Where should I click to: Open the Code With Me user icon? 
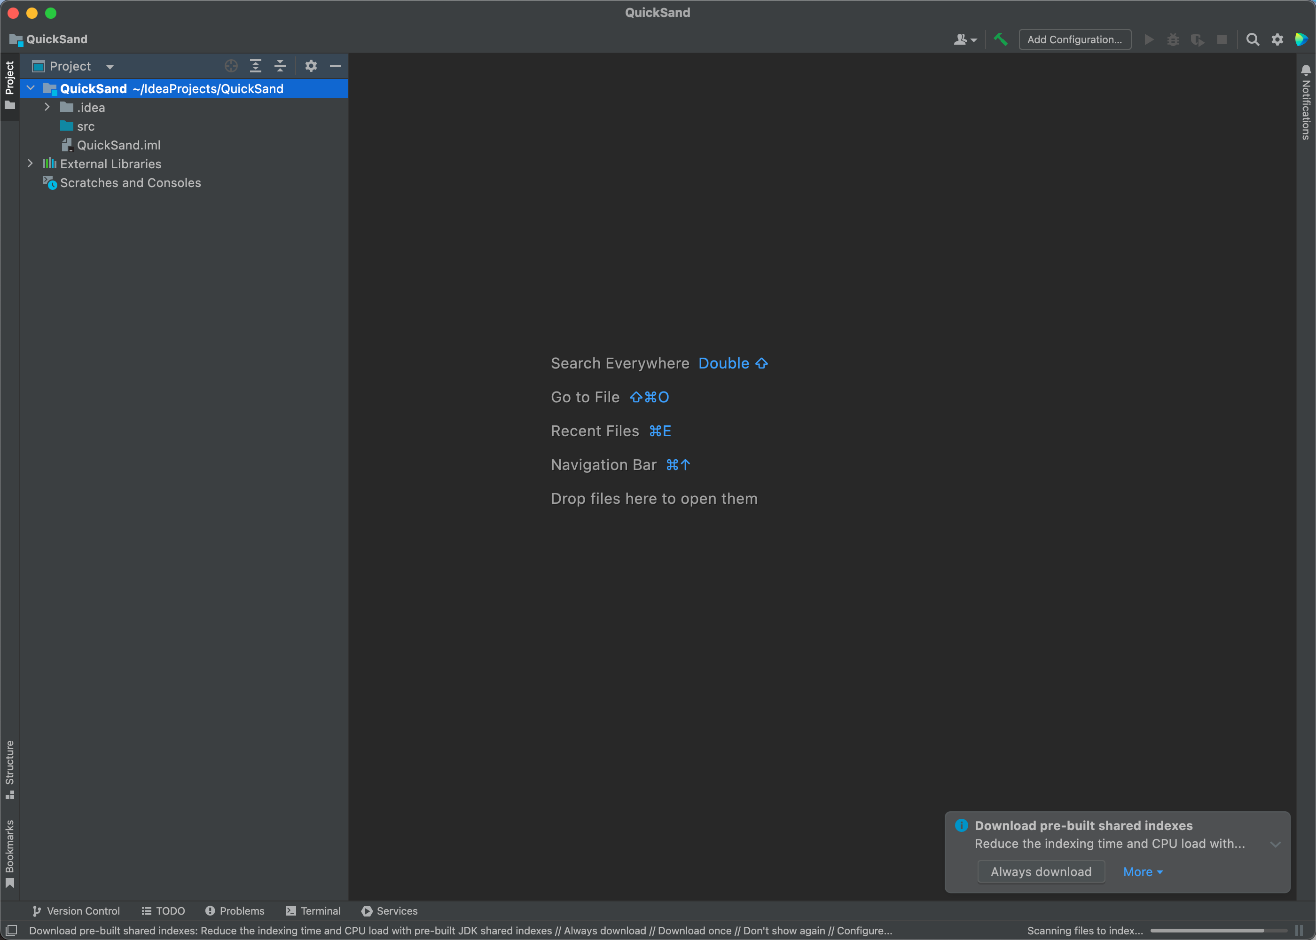click(x=965, y=39)
